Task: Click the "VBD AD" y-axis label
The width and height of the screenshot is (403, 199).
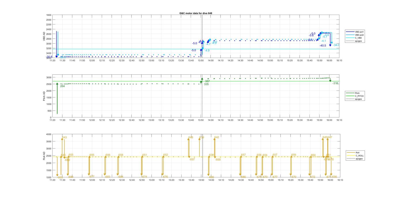Action: [x=44, y=36]
